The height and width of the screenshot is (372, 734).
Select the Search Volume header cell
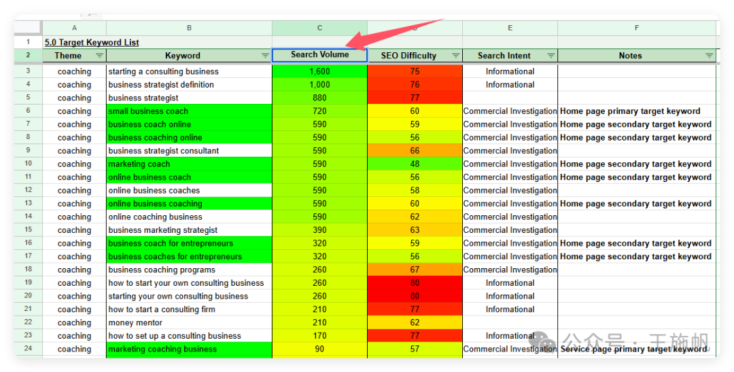(x=319, y=55)
